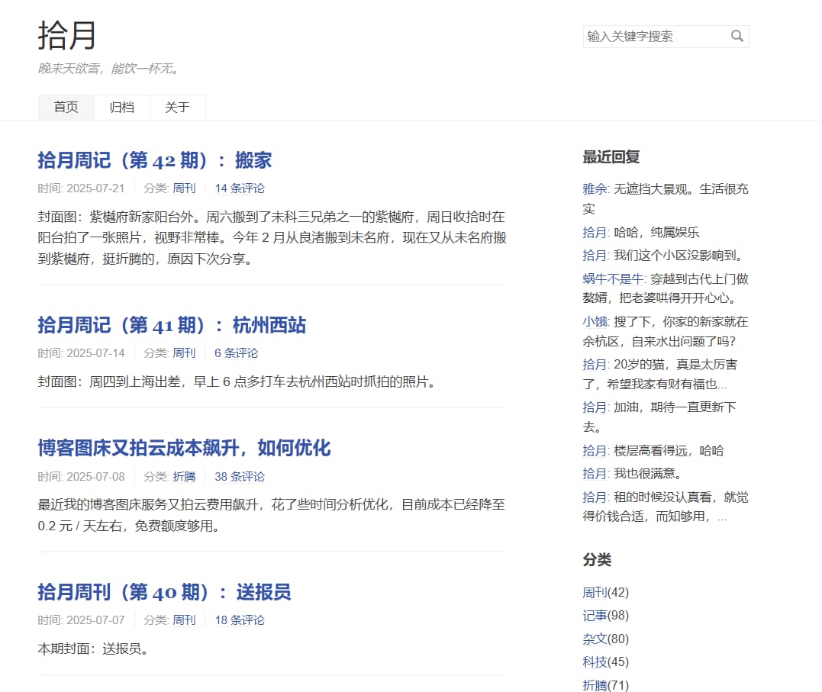View the 14 条评论 comments link
This screenshot has width=822, height=692.
point(240,188)
